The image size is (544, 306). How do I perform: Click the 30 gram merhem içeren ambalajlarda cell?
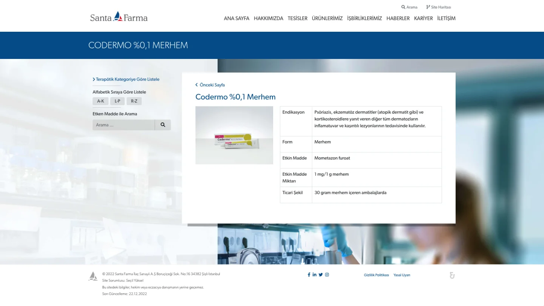(351, 193)
